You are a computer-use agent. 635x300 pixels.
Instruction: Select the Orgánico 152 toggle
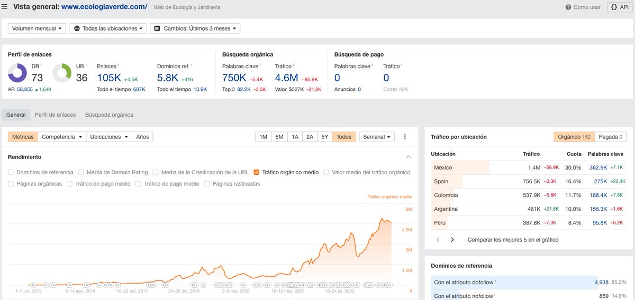pyautogui.click(x=574, y=137)
